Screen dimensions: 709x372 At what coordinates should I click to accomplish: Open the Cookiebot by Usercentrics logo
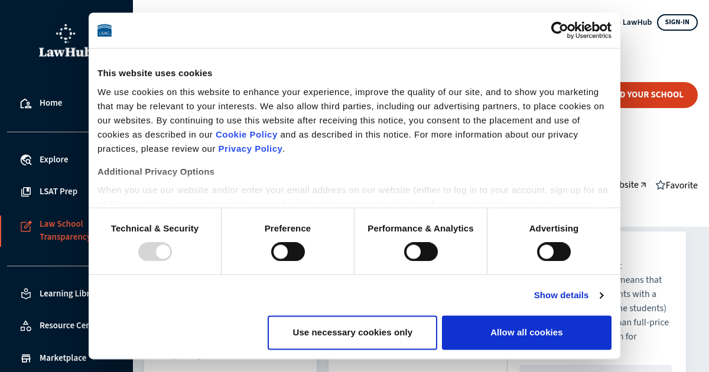point(581,30)
